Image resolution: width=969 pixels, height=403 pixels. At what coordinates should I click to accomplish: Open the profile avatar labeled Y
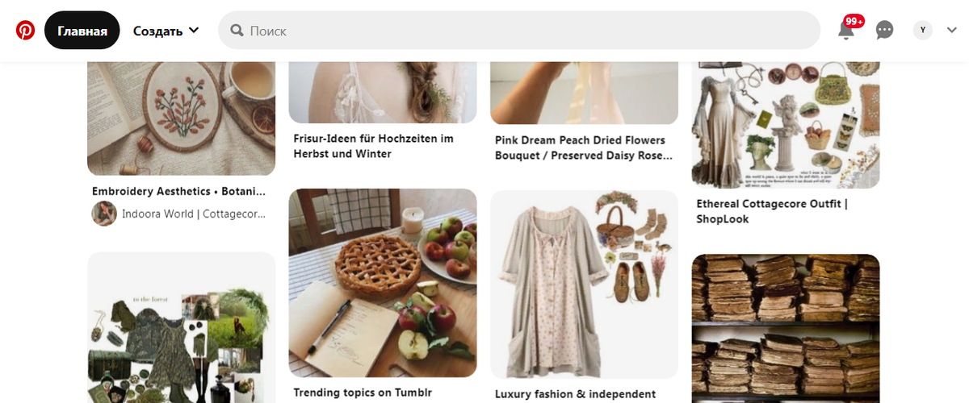pos(923,31)
